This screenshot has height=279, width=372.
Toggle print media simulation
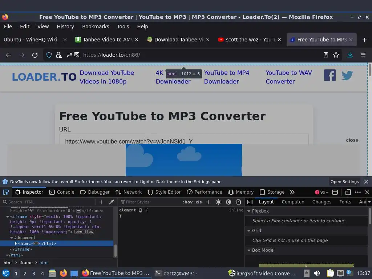pos(239,202)
